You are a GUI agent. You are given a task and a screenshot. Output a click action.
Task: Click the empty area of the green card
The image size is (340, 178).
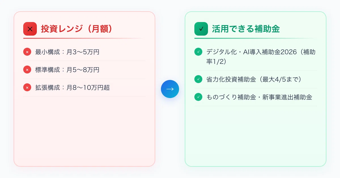click(256, 136)
